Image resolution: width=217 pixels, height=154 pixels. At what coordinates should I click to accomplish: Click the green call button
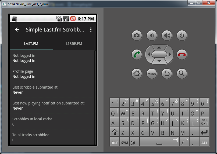(x=137, y=54)
